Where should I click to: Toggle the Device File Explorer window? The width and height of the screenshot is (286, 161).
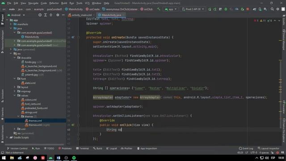tap(284, 130)
